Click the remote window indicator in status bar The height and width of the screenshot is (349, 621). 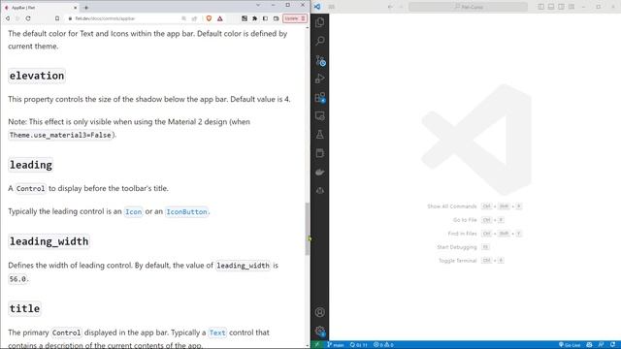pos(317,345)
